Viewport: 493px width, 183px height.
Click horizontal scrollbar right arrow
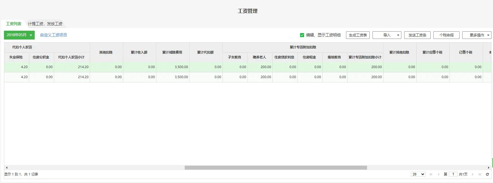[x=488, y=167]
